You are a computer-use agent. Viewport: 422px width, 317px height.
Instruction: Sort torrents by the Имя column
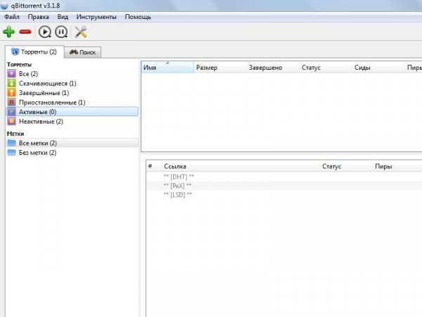[167, 68]
